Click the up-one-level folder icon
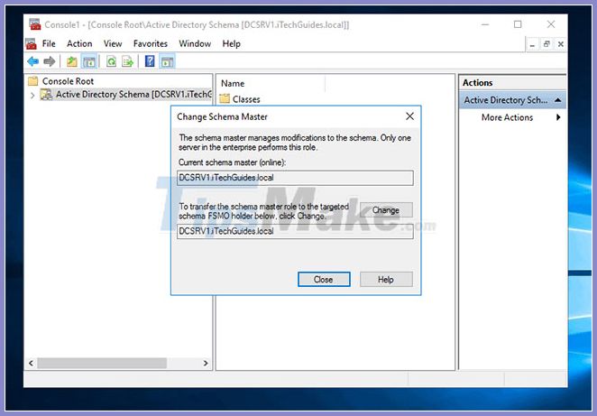 pyautogui.click(x=71, y=61)
